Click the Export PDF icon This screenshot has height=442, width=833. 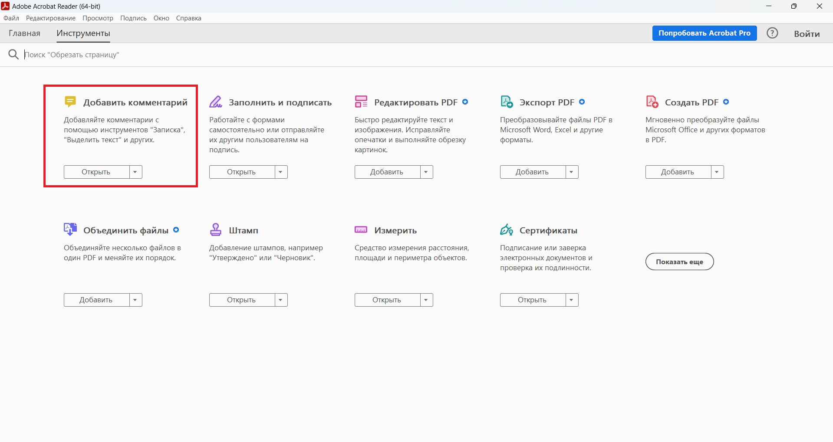507,101
